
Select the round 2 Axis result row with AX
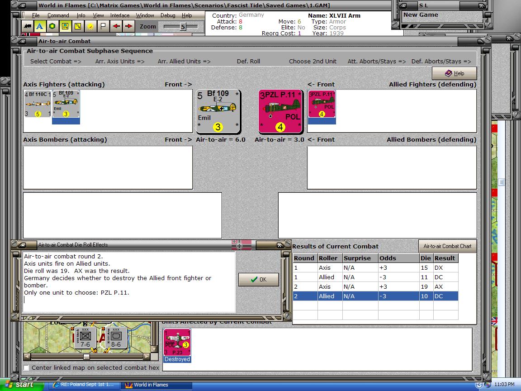coord(375,286)
